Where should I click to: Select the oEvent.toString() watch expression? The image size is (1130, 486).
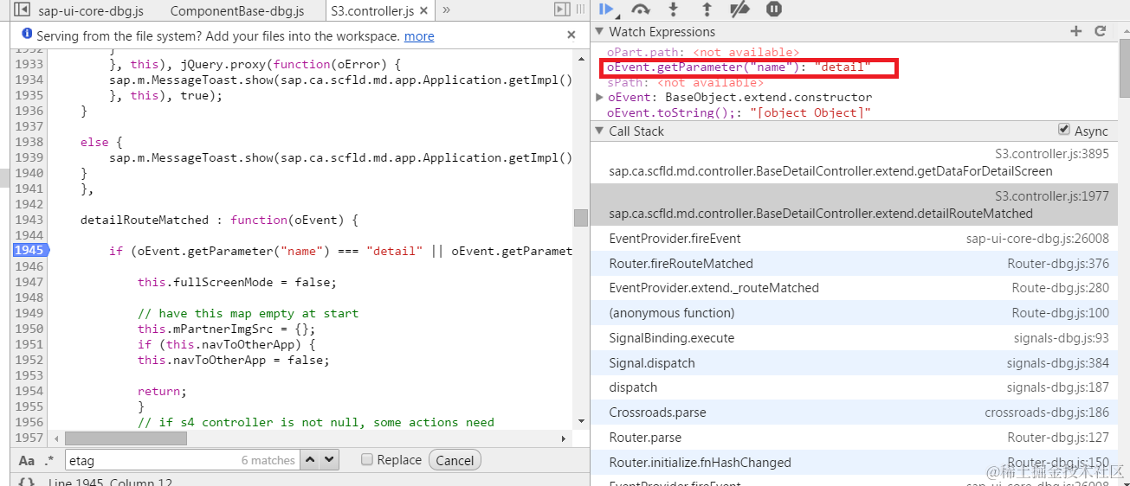pyautogui.click(x=739, y=112)
